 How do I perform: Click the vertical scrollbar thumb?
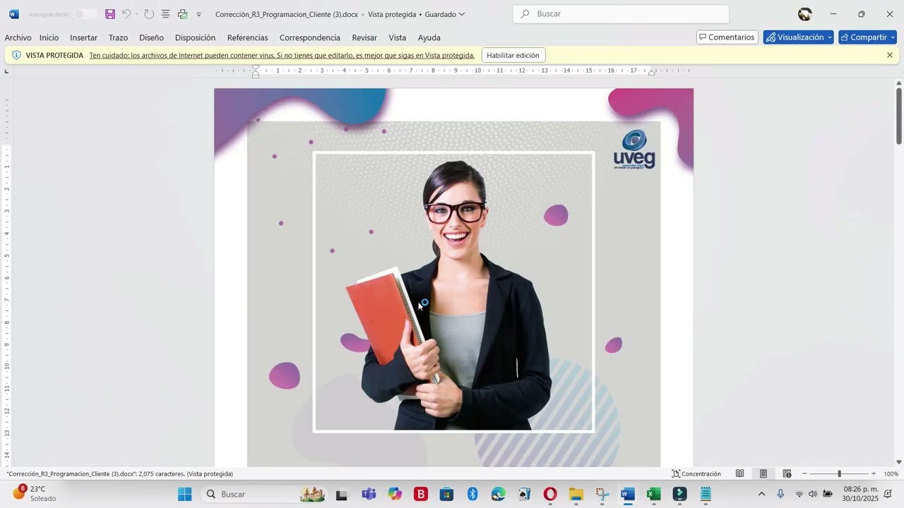coord(899,115)
